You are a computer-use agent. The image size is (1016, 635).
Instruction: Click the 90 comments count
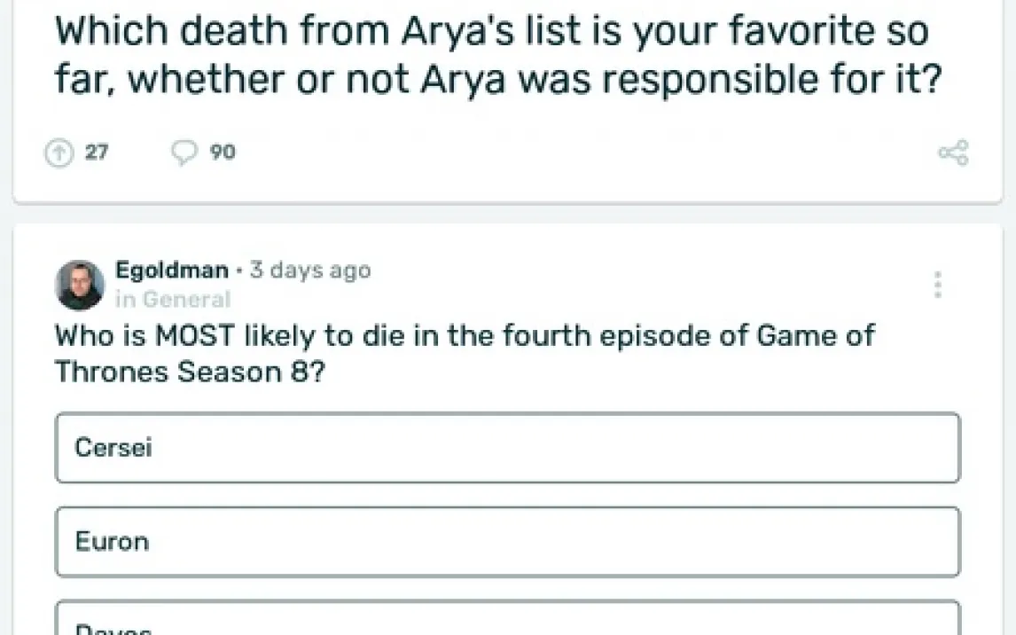click(x=223, y=153)
